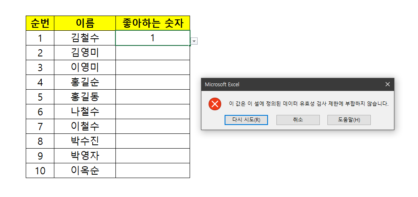The height and width of the screenshot is (197, 418).
Task: Select the row number cell 1
Action: click(40, 38)
